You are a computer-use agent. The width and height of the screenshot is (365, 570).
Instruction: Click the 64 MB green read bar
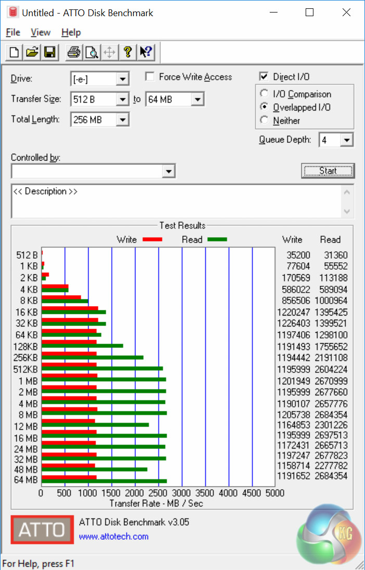[x=104, y=481]
